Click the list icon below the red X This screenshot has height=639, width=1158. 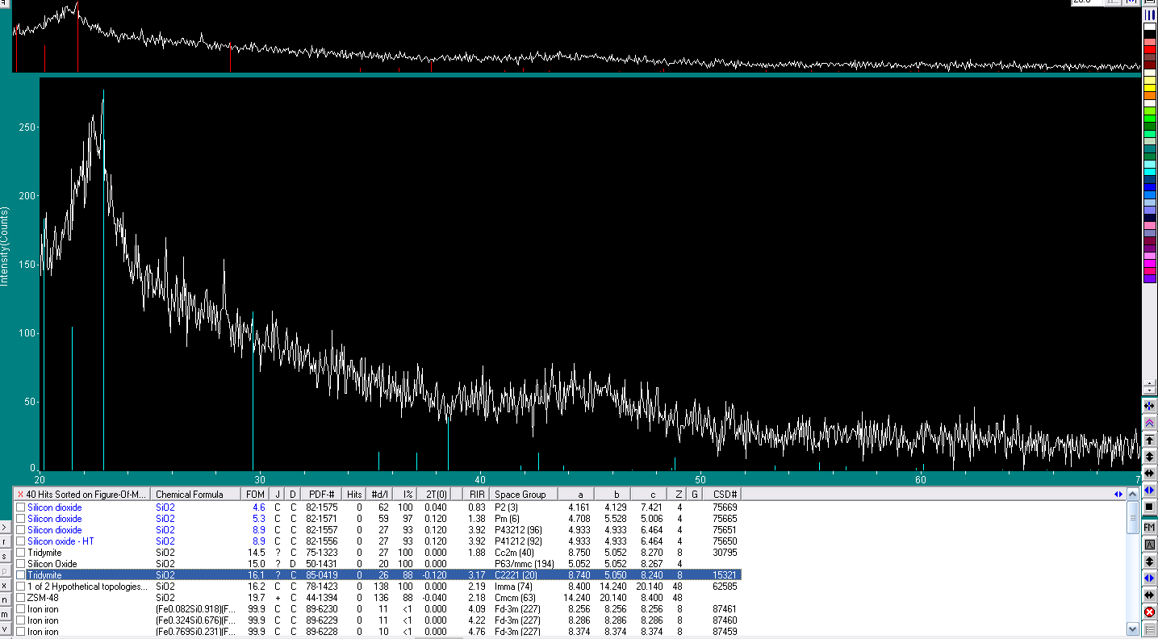click(x=1149, y=629)
